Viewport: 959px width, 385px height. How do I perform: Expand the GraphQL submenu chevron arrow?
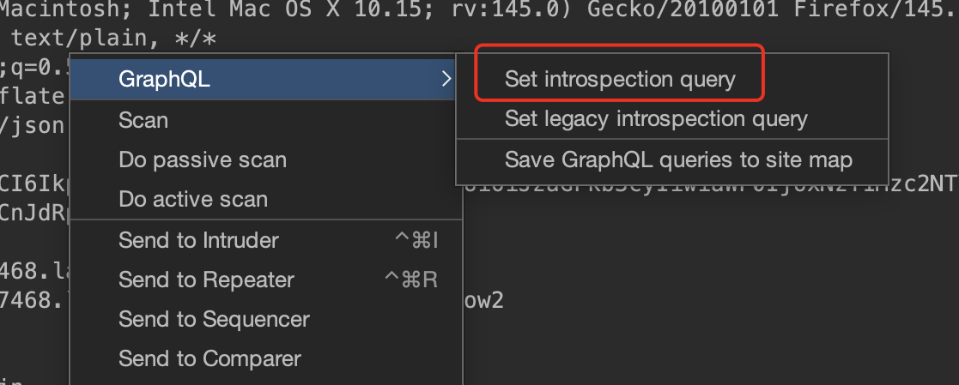pyautogui.click(x=445, y=80)
